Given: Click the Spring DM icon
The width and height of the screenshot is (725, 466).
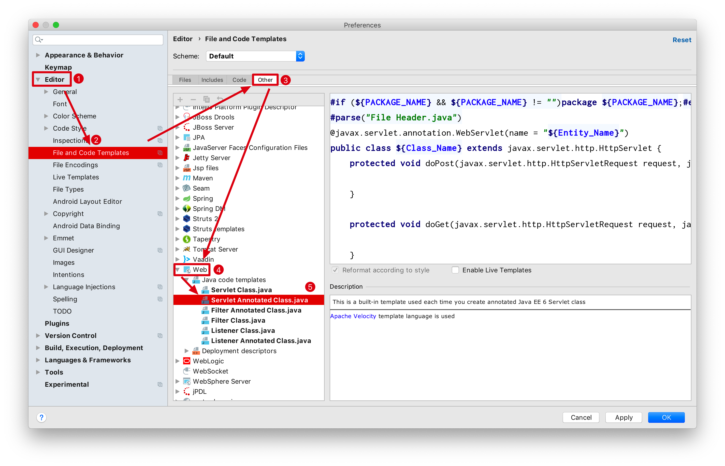Looking at the screenshot, I should (187, 209).
